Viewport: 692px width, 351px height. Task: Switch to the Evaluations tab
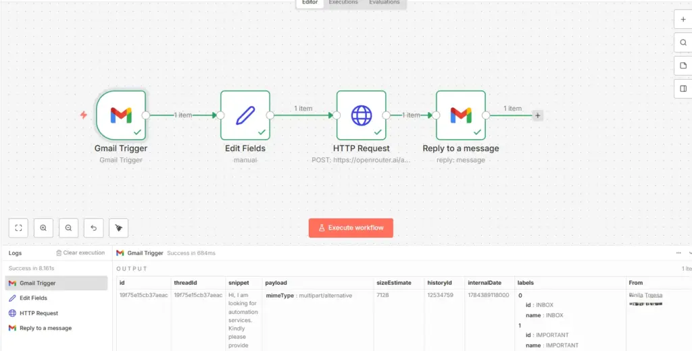coord(385,3)
